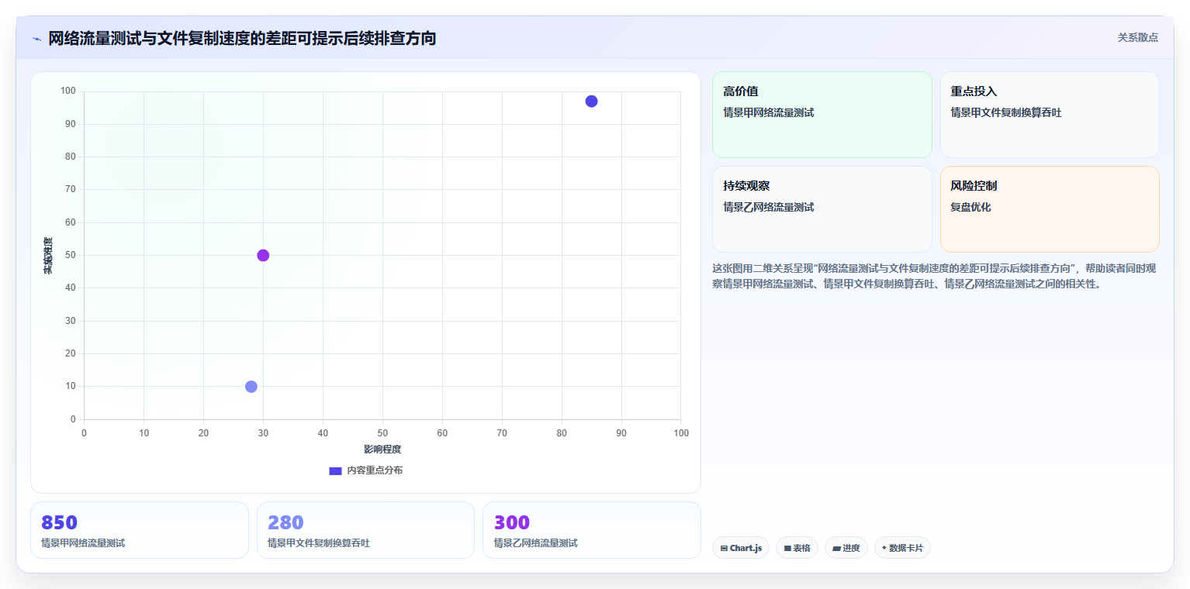
Task: Open the 持续观察 quadrant card
Action: [x=822, y=209]
